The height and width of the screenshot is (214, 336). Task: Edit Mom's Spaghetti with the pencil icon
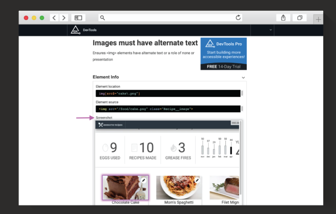coord(197,180)
